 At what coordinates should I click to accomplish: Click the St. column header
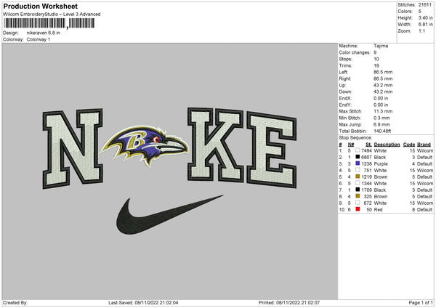click(368, 145)
